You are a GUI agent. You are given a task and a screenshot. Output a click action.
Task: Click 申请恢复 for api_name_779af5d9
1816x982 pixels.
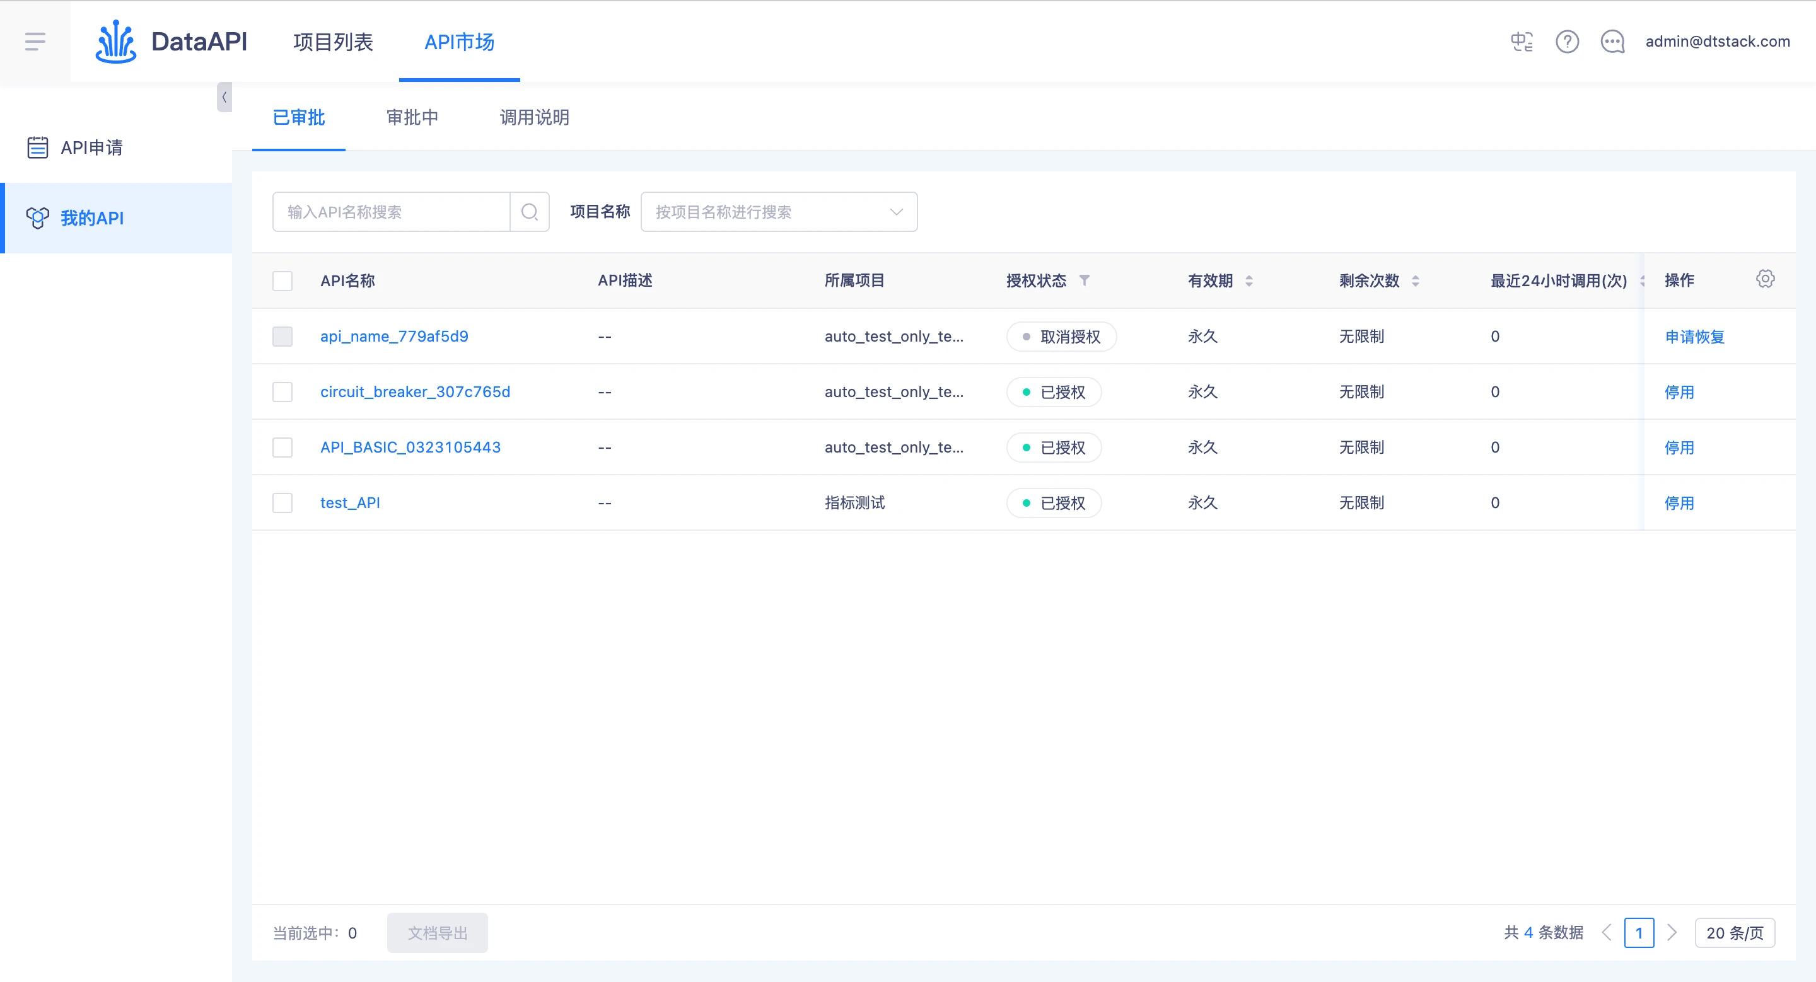[1695, 336]
